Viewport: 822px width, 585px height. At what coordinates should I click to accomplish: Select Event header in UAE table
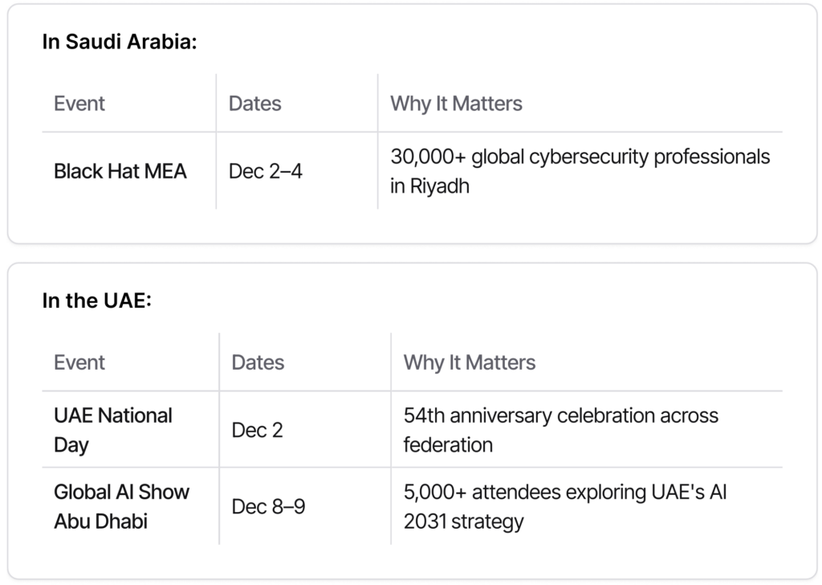[79, 362]
